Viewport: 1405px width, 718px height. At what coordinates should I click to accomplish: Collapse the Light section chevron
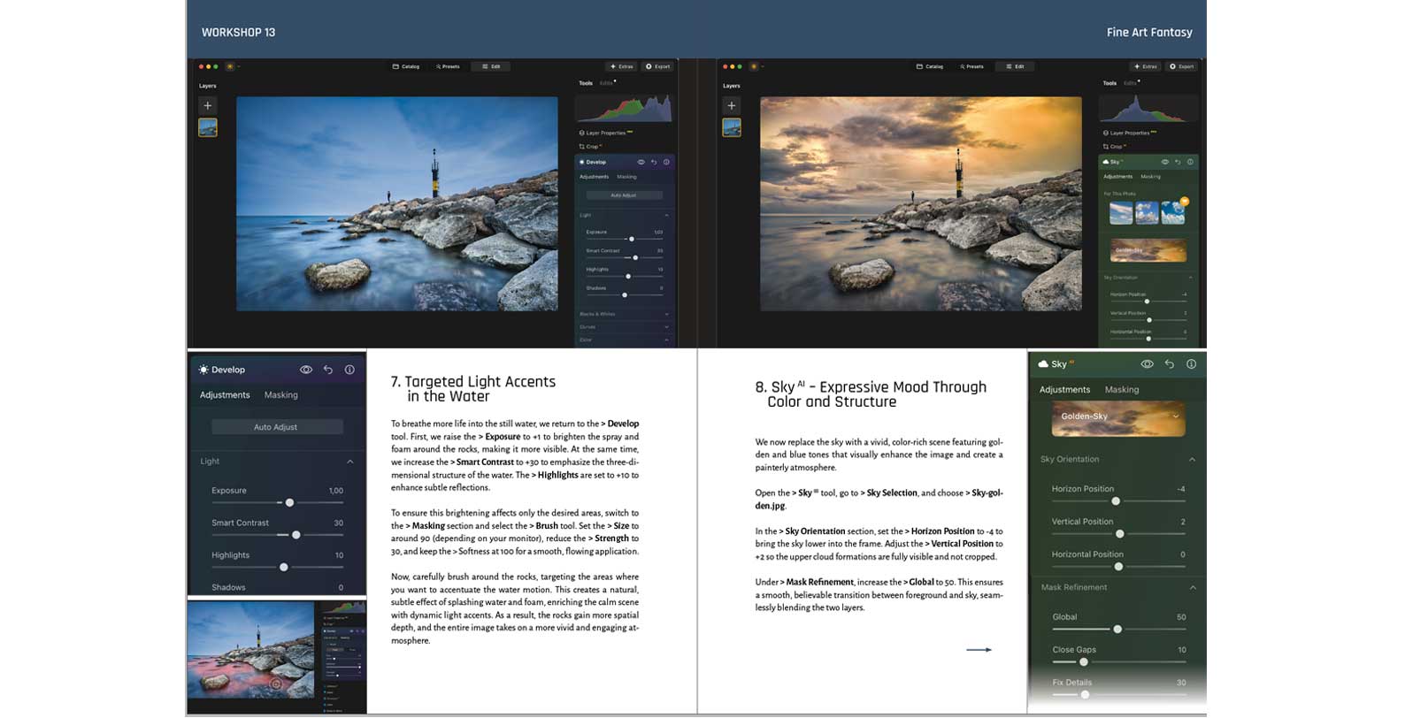coord(350,462)
